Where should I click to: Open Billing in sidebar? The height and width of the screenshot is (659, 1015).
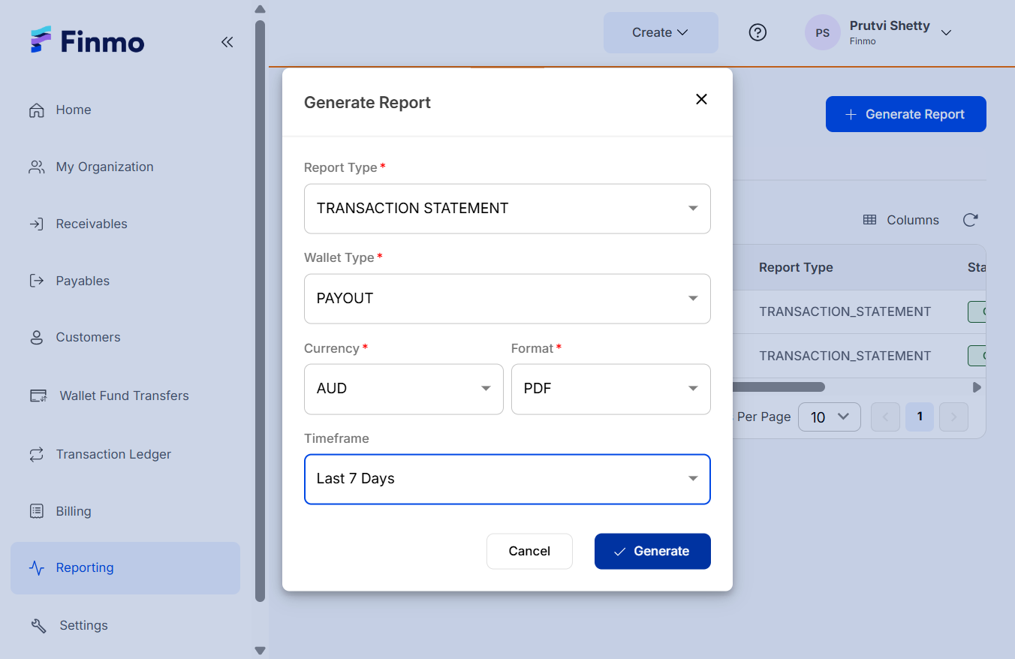click(x=74, y=511)
